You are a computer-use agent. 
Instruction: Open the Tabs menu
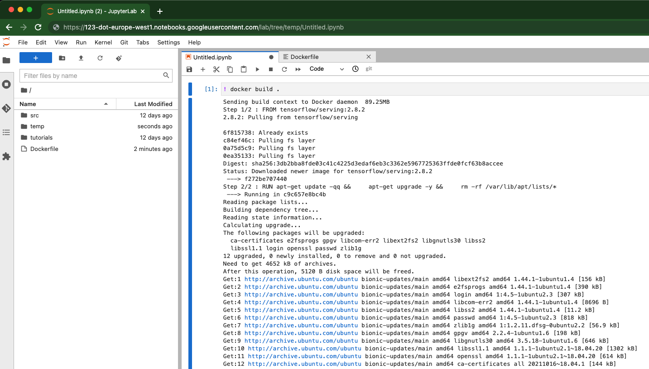(x=143, y=42)
